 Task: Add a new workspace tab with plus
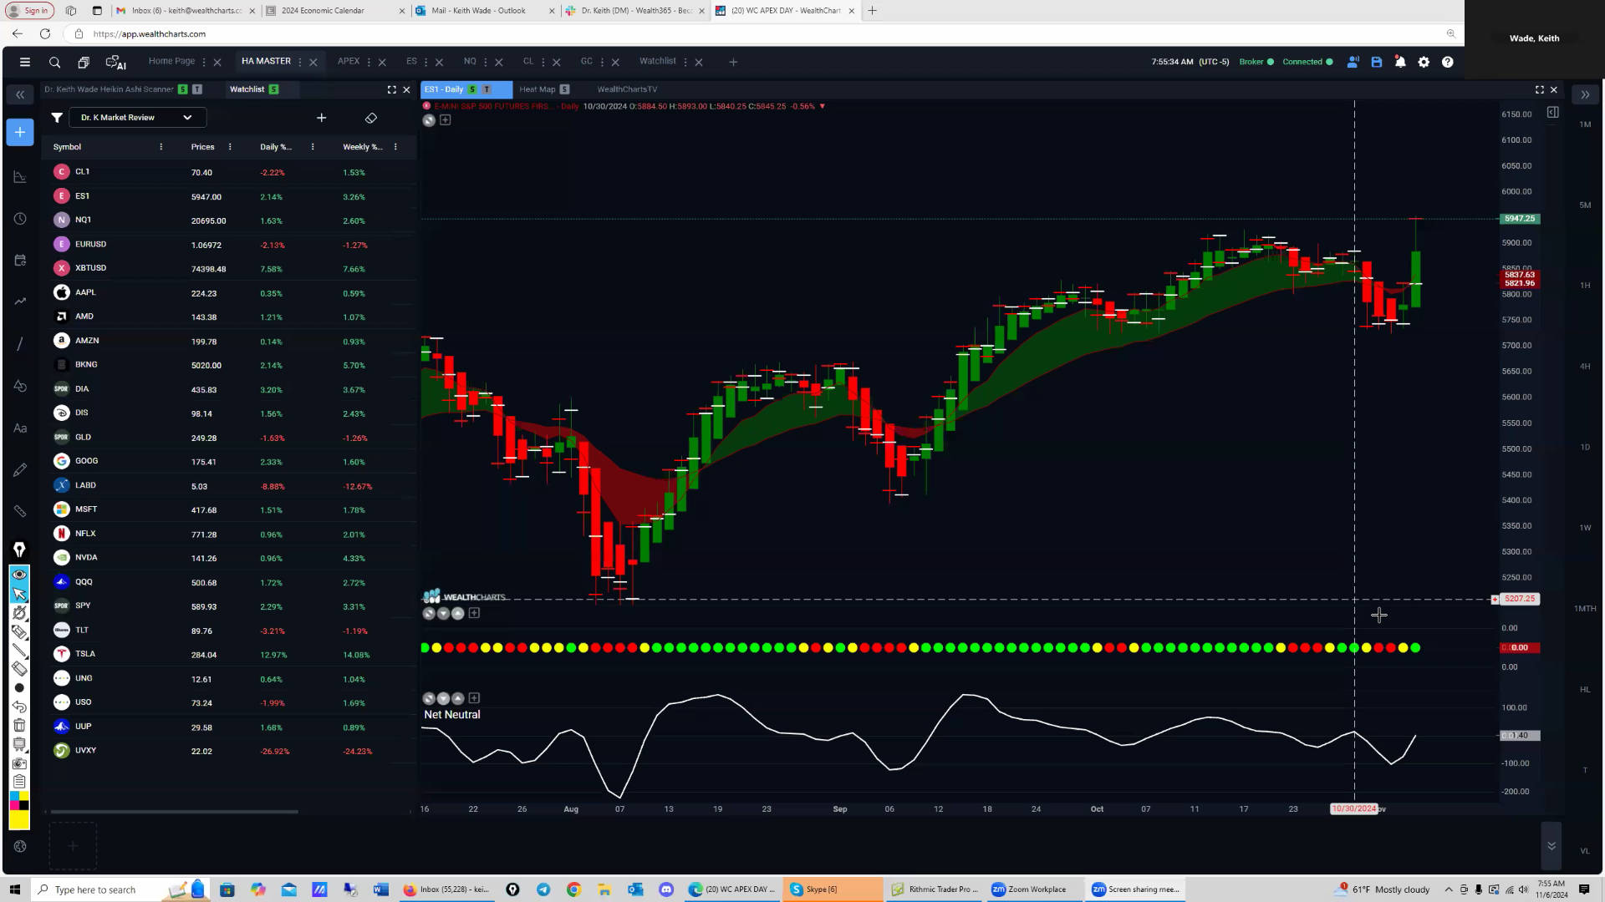pos(733,62)
